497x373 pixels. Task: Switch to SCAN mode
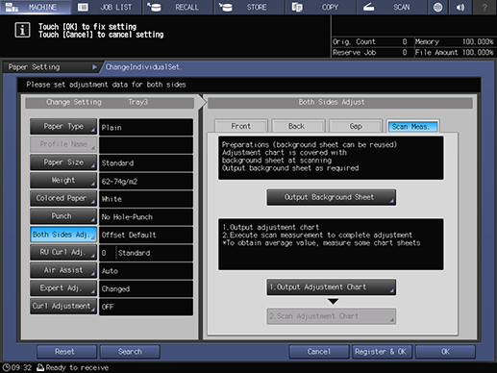click(392, 7)
